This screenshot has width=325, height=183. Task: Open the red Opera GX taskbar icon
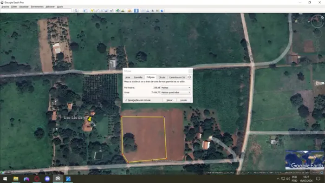[x=37, y=179]
